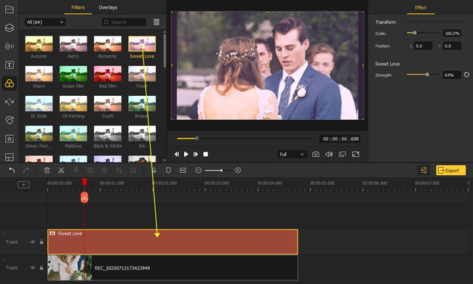Redo the last action
The image size is (473, 284).
[x=26, y=171]
